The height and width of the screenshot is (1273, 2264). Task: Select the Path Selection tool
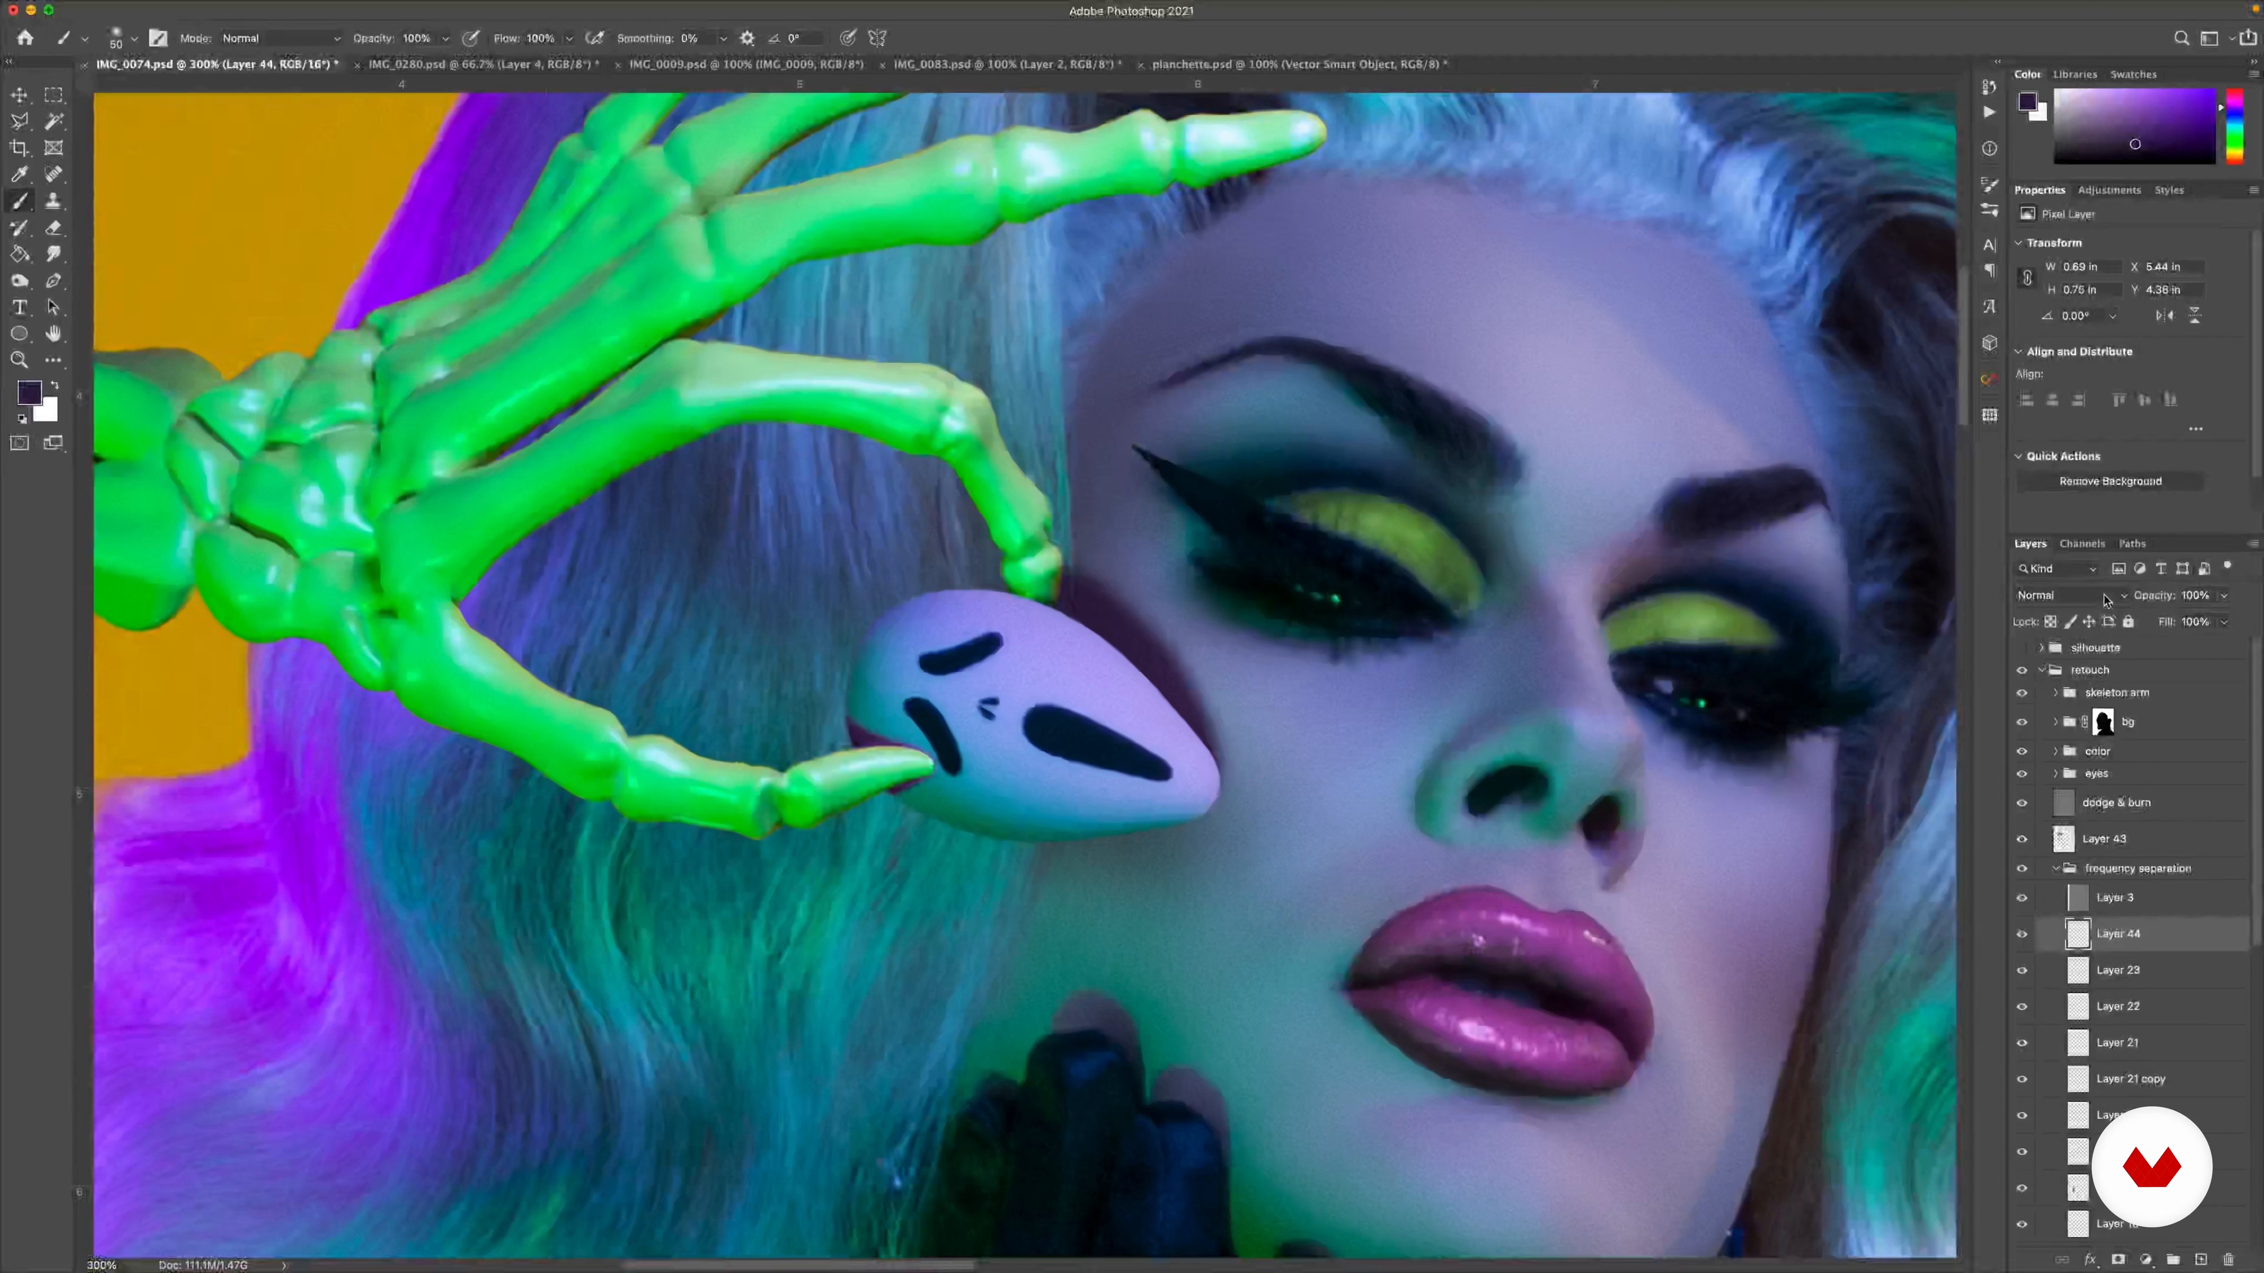54,308
